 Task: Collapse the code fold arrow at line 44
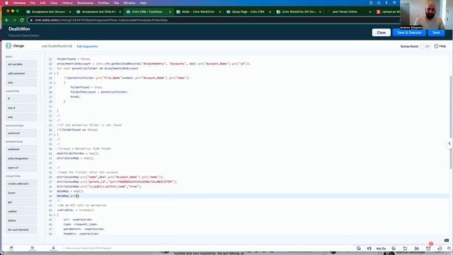(55, 215)
